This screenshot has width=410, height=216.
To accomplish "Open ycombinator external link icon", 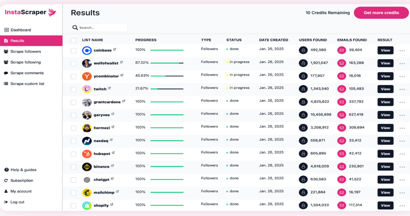I will (x=122, y=75).
